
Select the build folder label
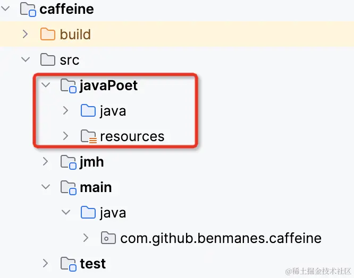(75, 34)
